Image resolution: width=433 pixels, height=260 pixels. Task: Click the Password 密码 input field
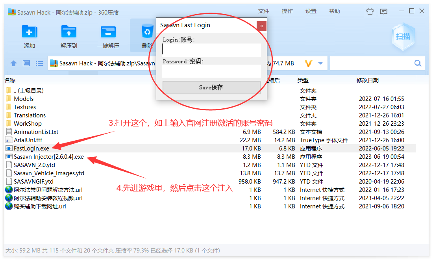211,71
